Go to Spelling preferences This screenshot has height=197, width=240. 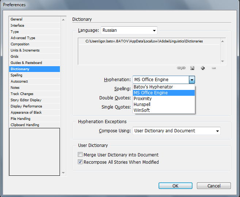click(34, 75)
